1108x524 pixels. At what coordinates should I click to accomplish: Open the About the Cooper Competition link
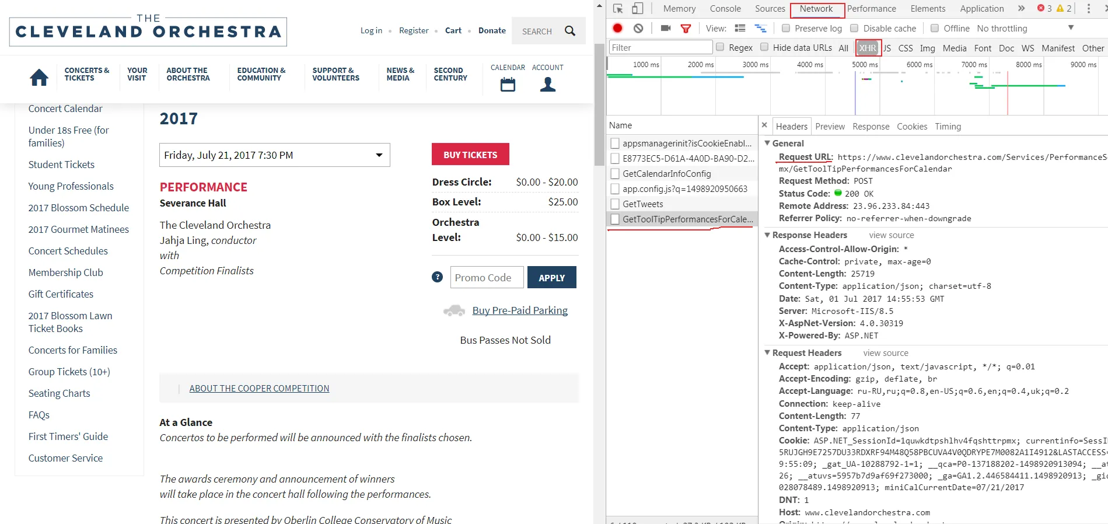259,389
